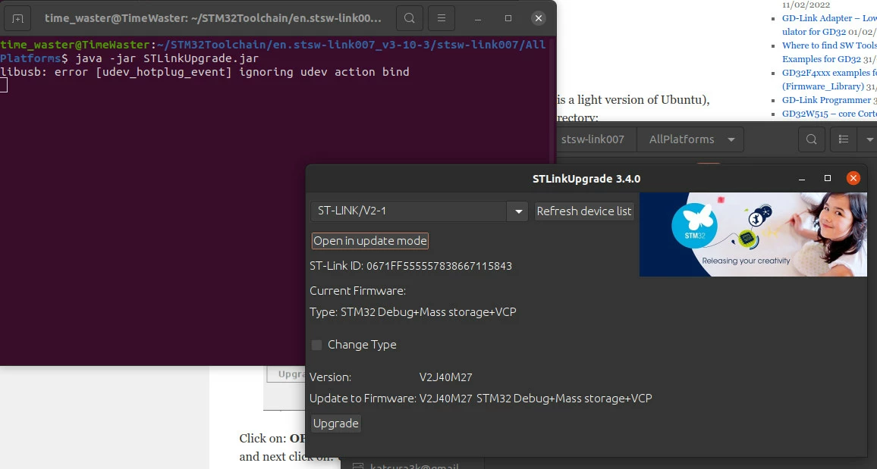The height and width of the screenshot is (469, 877).
Task: Minimize the STLinkUpgrade window
Action: (x=802, y=179)
